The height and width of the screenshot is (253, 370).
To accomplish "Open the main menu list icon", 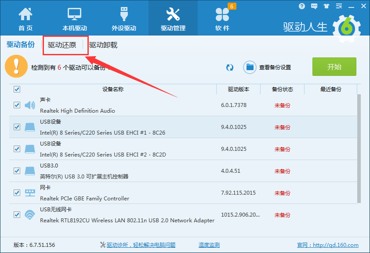I will (339, 6).
